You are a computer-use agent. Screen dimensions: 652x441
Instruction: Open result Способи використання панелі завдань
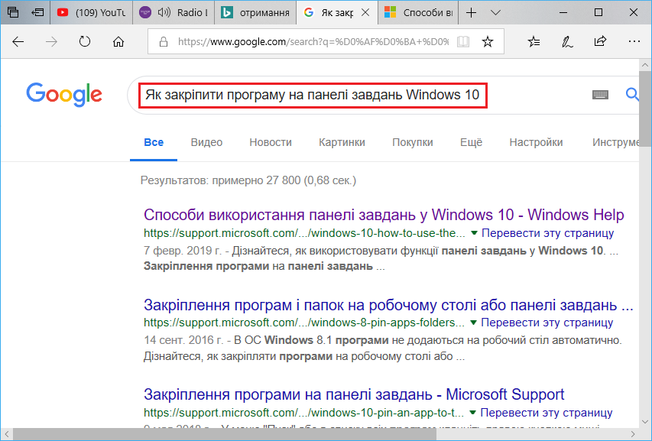[384, 215]
